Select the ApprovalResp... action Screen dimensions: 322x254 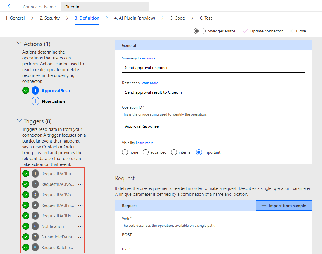(58, 91)
